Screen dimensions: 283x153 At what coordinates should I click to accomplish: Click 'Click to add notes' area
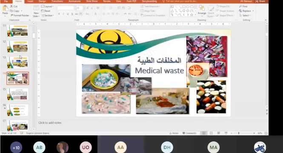(50, 123)
